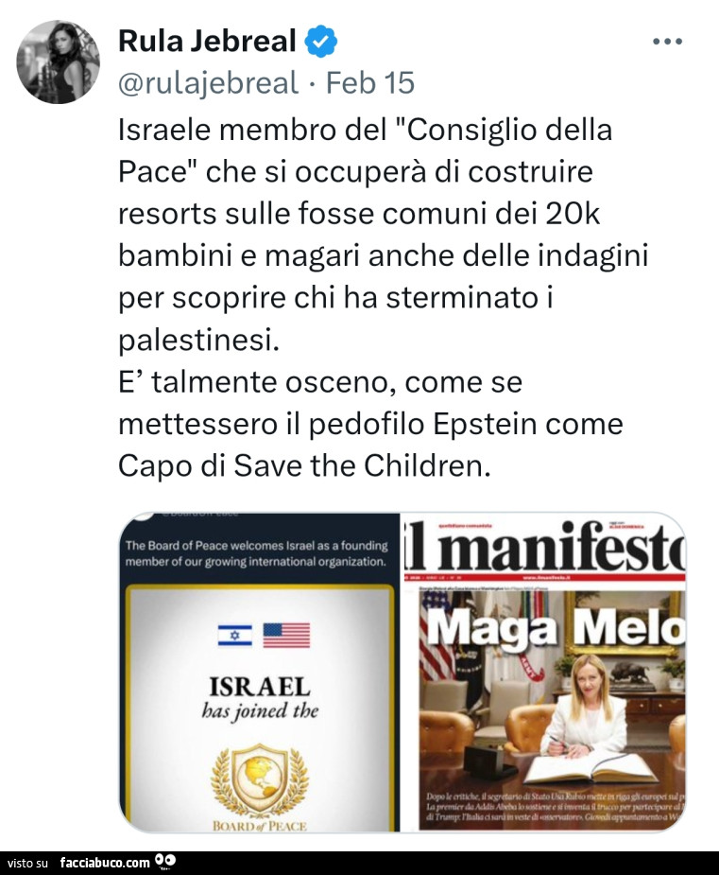Screen dimensions: 719x875
Task: Click the blue verified badge
Action: point(320,42)
